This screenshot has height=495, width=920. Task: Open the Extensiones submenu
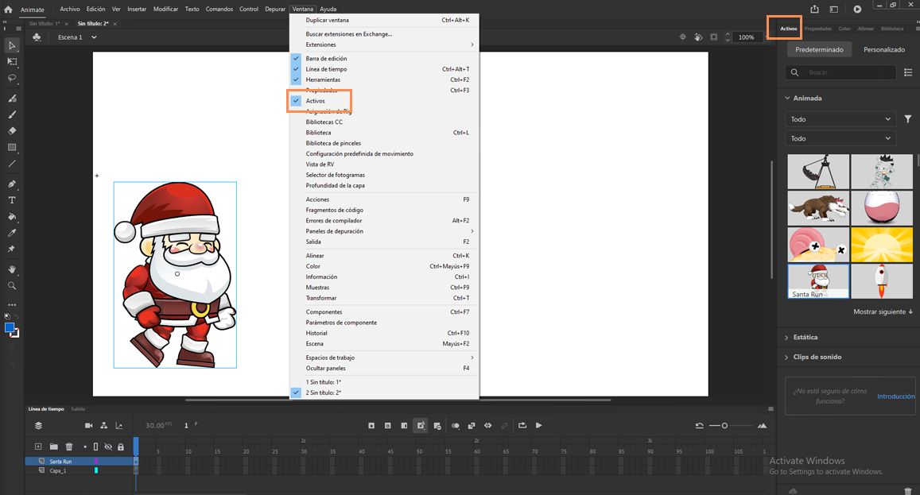coord(384,44)
